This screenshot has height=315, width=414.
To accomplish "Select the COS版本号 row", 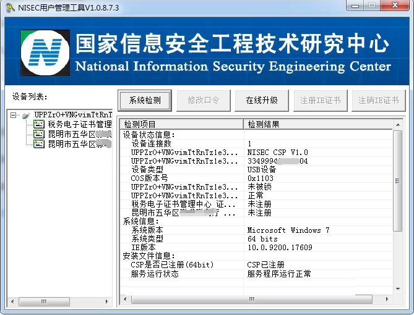I will click(256, 178).
